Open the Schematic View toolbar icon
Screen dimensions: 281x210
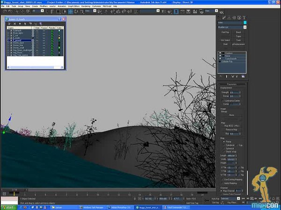pos(188,12)
